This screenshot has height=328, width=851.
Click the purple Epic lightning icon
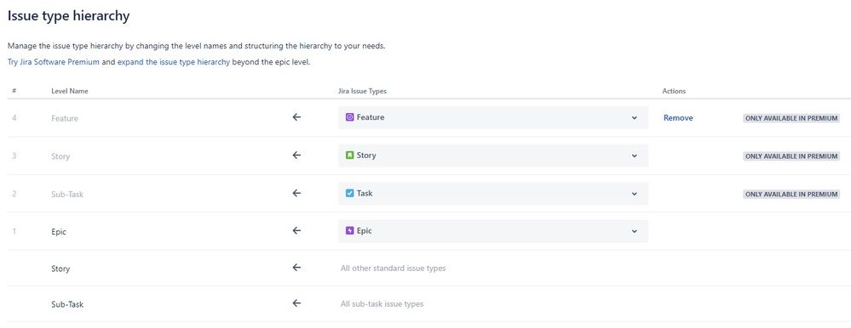349,230
